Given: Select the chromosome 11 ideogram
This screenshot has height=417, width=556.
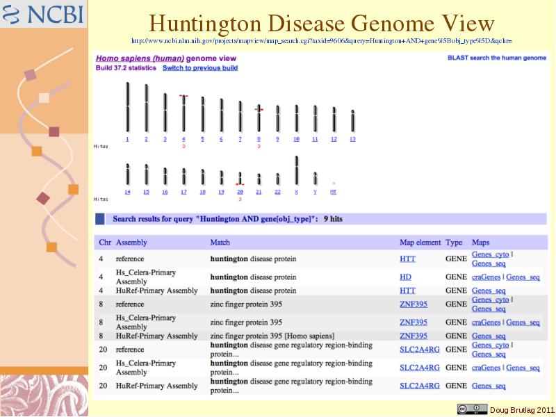Looking at the screenshot, I should (316, 119).
